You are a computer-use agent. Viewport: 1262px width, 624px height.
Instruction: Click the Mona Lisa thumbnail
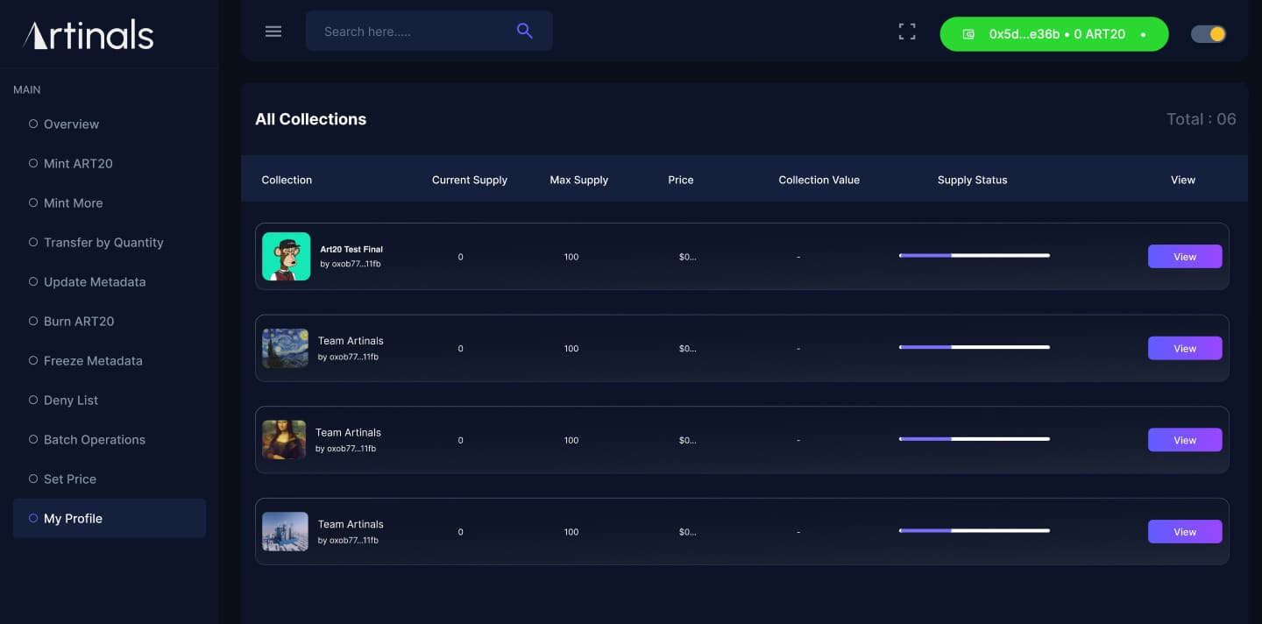284,440
